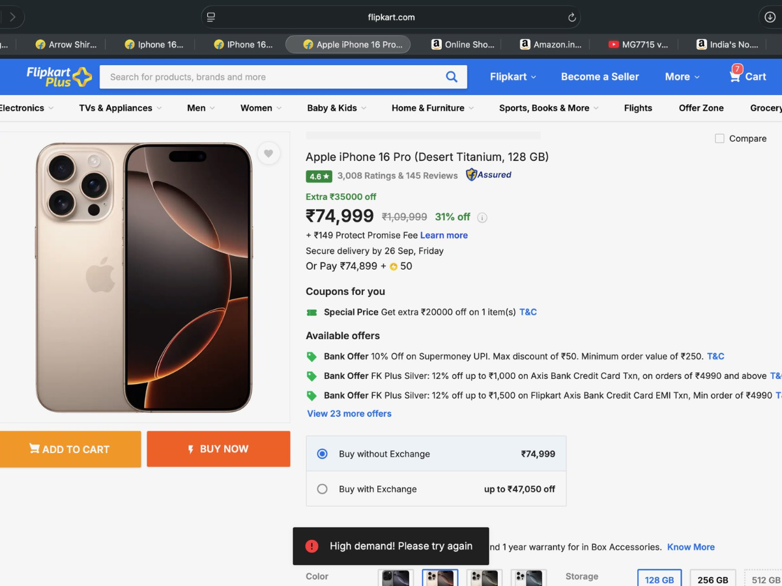Focus the product search field
782x586 pixels.
(270, 77)
